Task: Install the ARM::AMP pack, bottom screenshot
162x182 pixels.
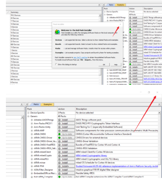Action: [66, 131]
